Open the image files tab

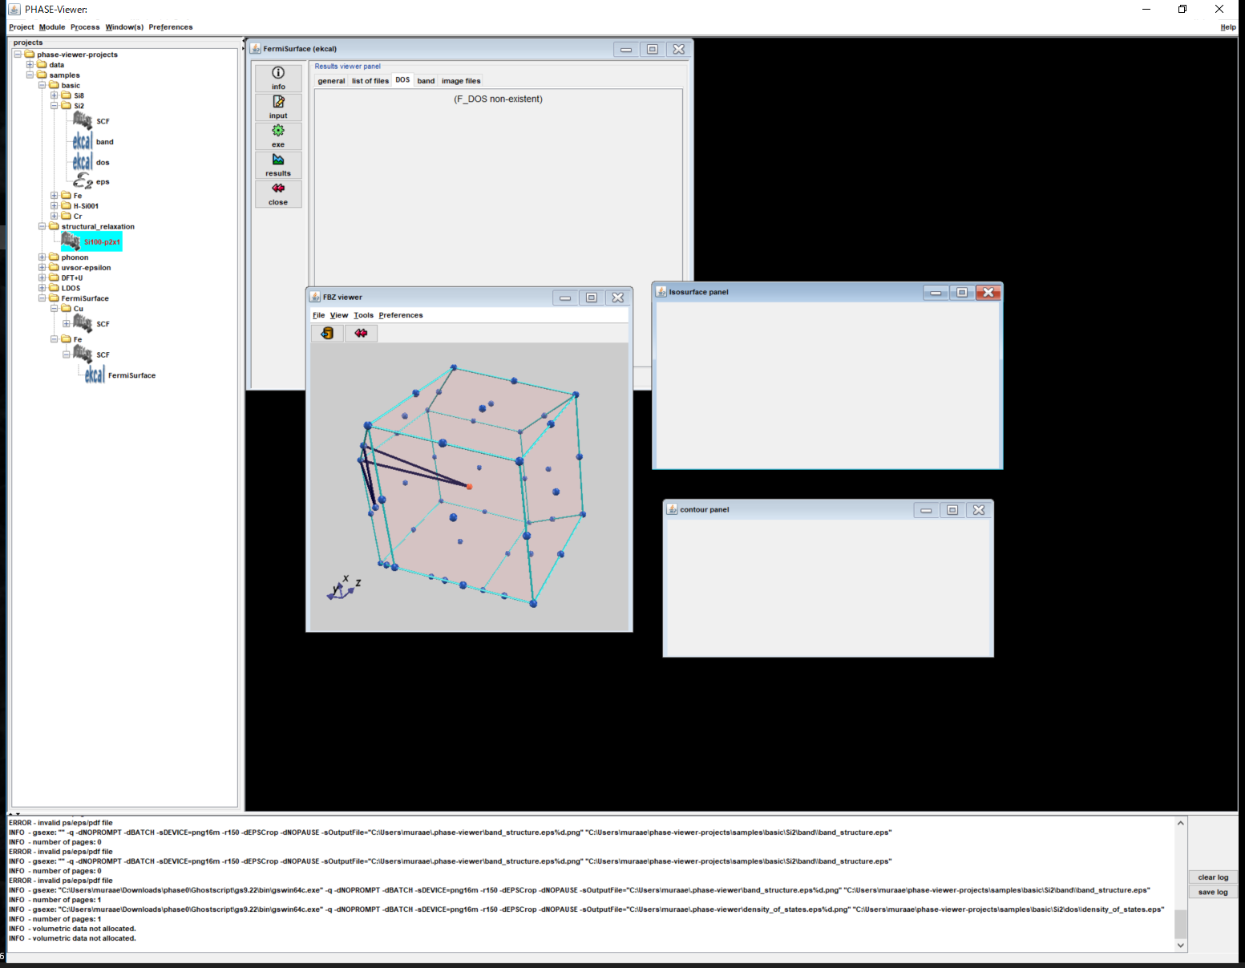coord(461,81)
